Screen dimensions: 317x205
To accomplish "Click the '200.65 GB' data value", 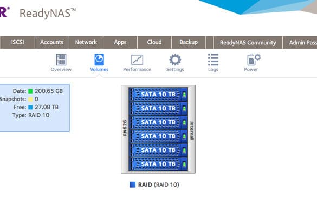I will 49,91.
